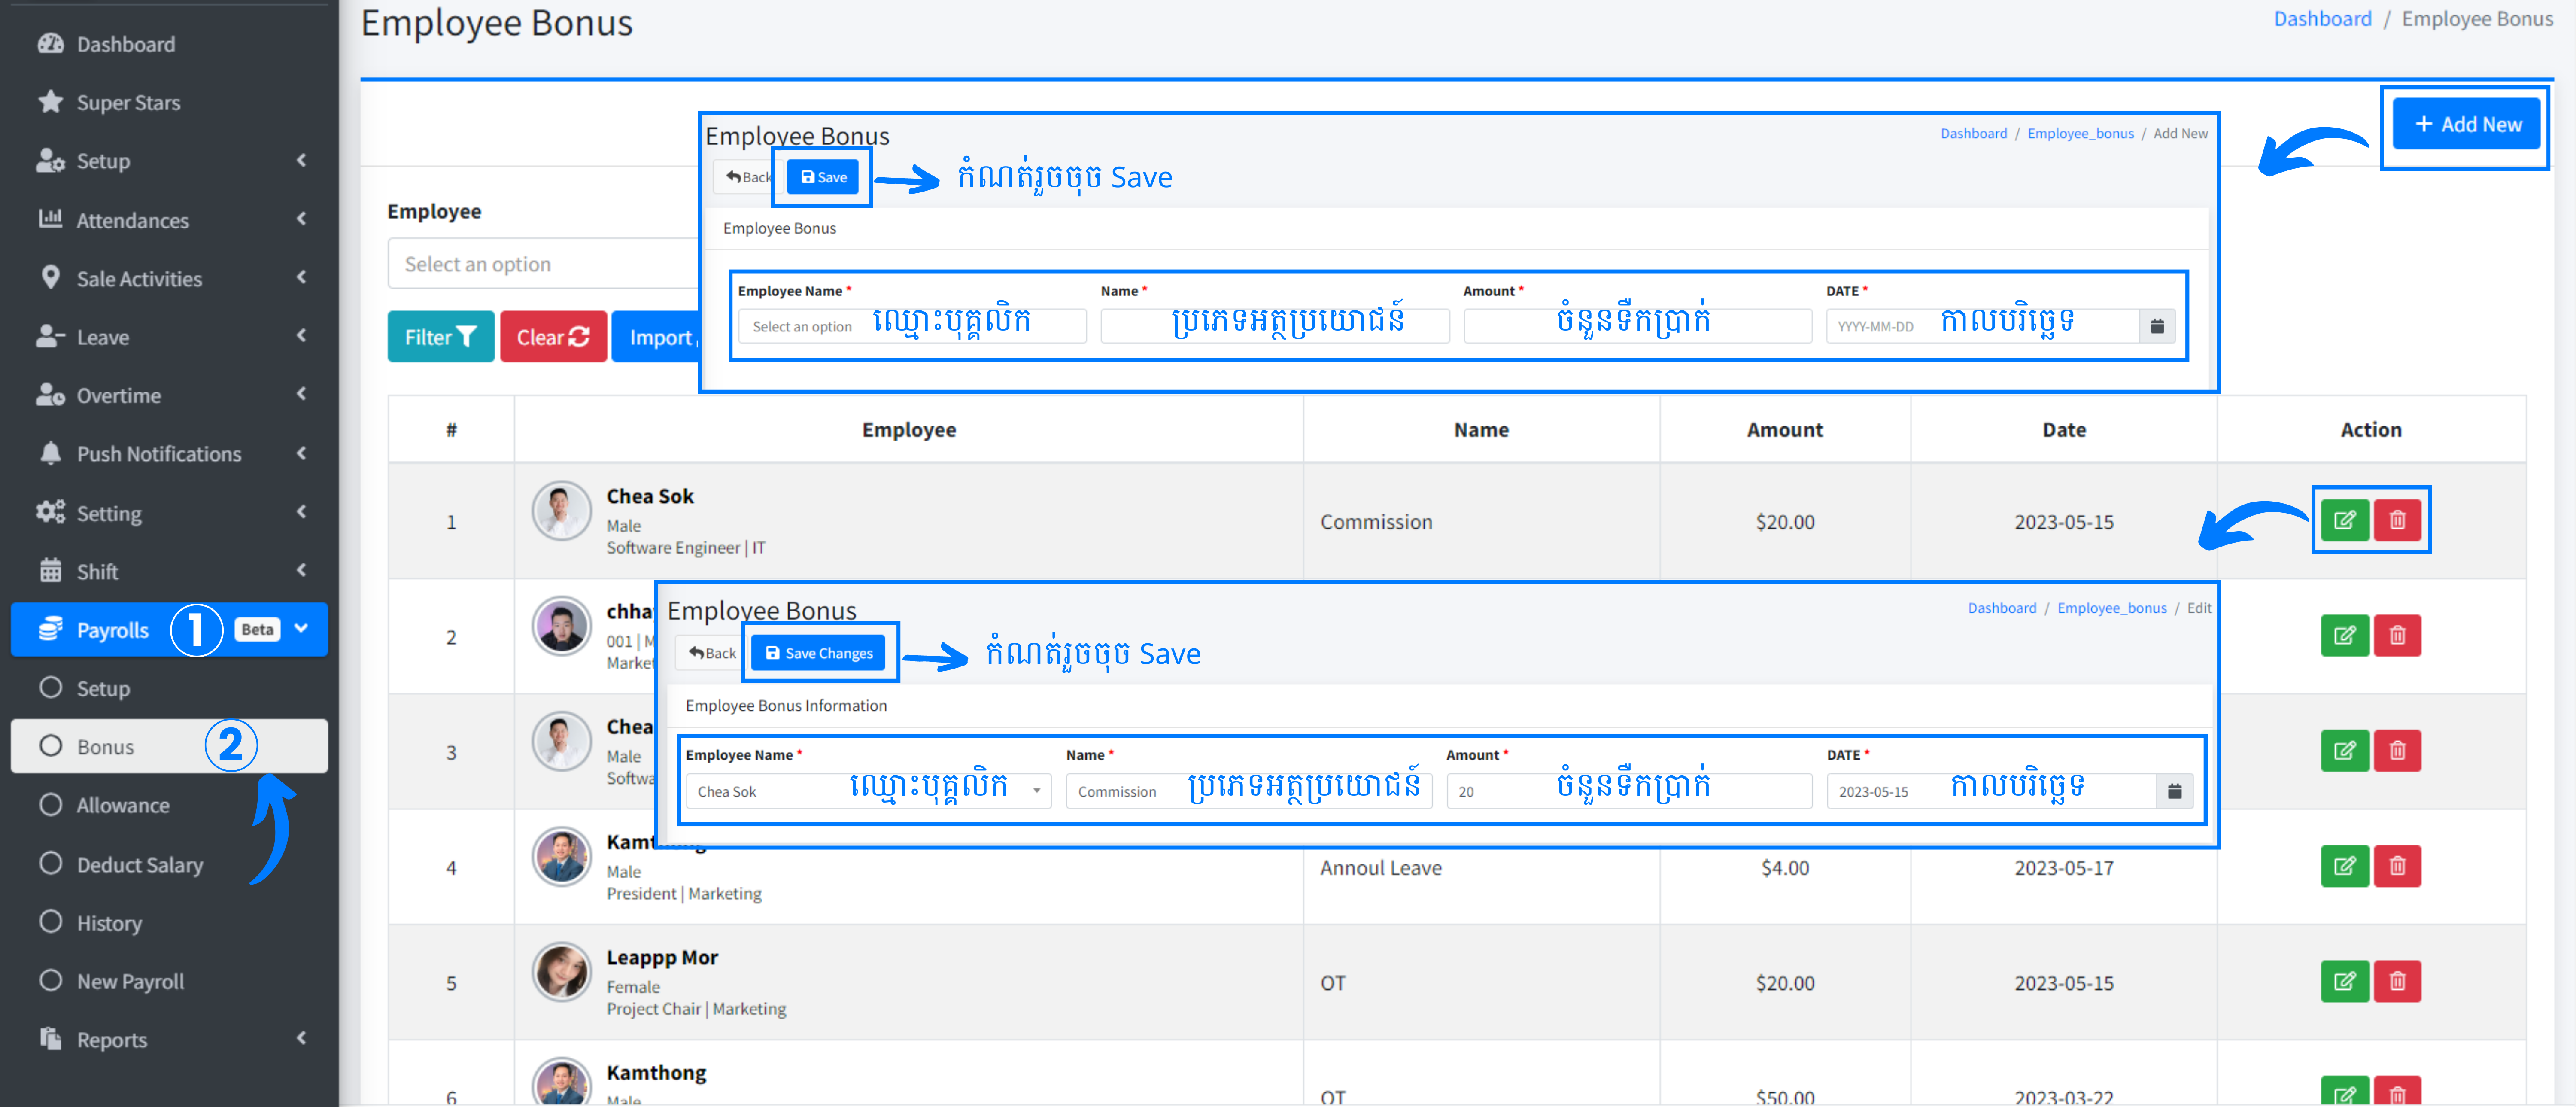Click the Import button
The image size is (2576, 1107).
[x=656, y=337]
